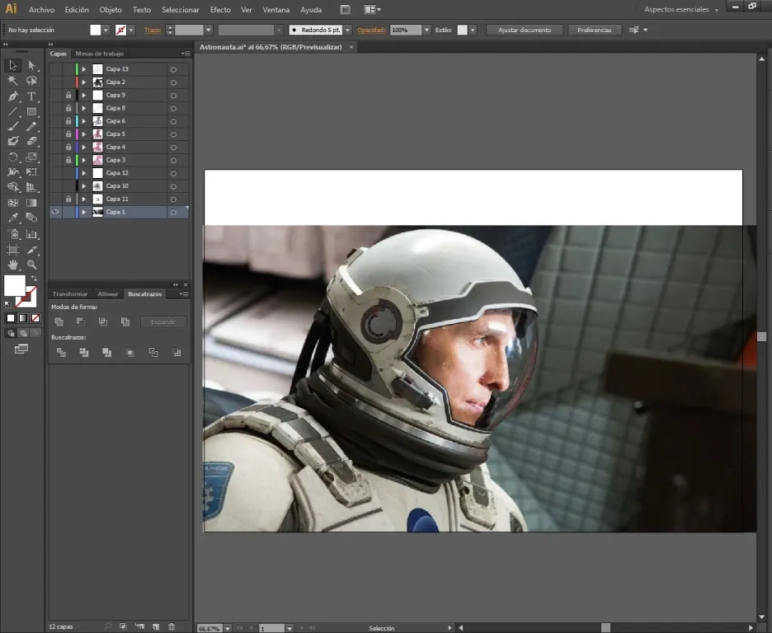Select the Type tool

31,96
